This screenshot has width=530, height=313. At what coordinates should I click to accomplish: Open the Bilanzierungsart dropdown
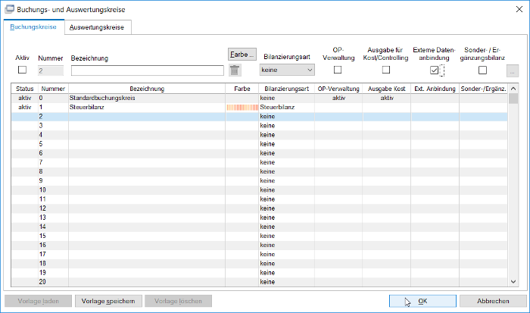287,70
